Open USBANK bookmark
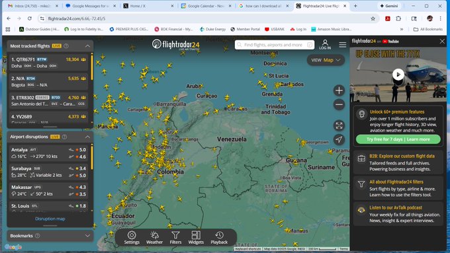 pyautogui.click(x=275, y=29)
